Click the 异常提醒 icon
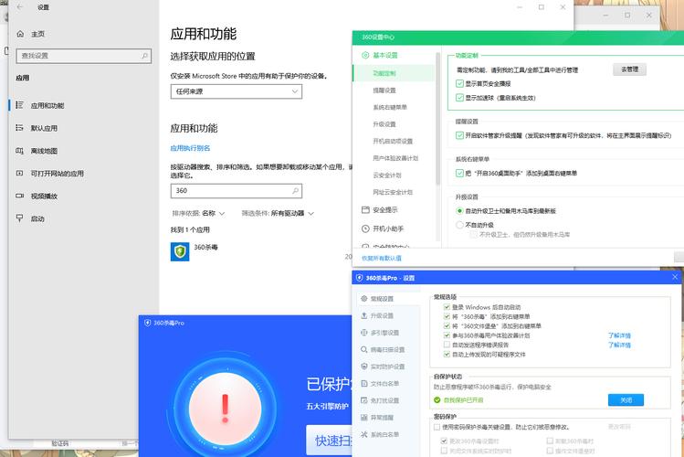Image resolution: width=684 pixels, height=457 pixels. coord(363,418)
